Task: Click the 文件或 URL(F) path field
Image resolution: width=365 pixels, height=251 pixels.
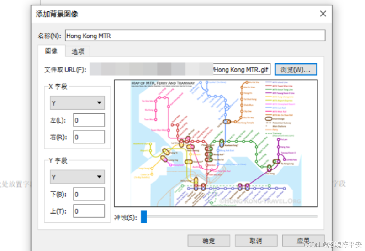Action: [x=180, y=69]
